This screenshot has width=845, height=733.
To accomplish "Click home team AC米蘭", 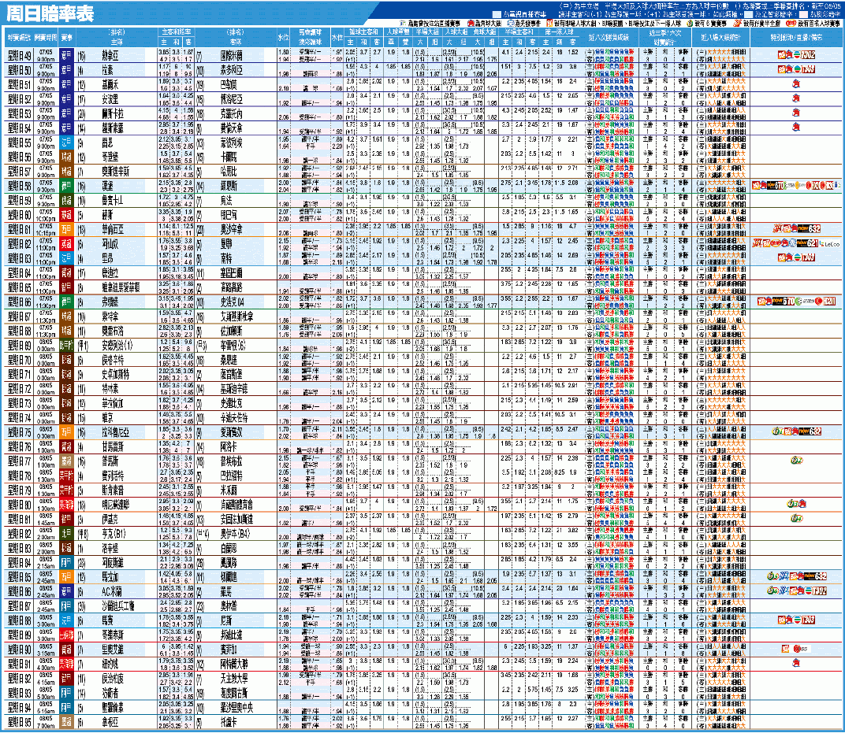I will pos(112,591).
